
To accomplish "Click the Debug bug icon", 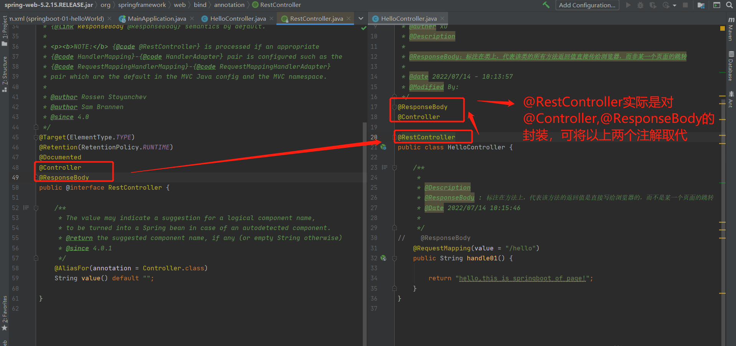I will (640, 5).
